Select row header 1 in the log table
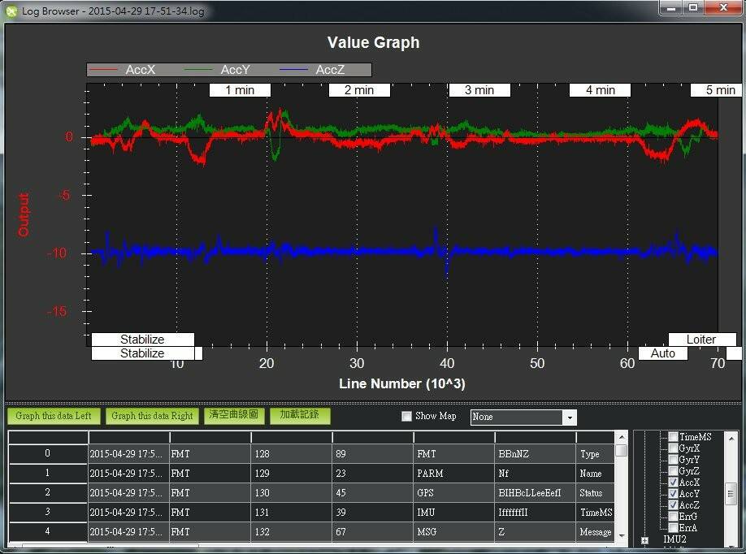This screenshot has height=554, width=746. click(x=48, y=473)
